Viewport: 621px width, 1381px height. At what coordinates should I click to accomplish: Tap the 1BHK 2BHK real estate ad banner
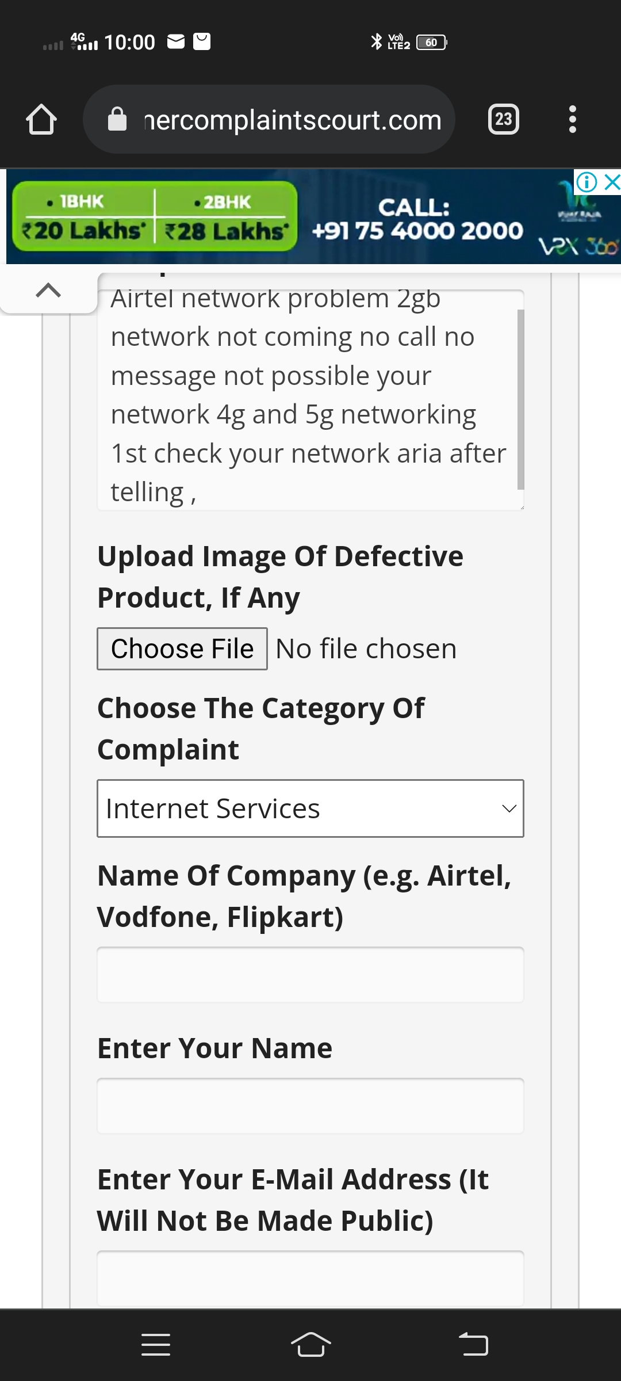(x=155, y=217)
